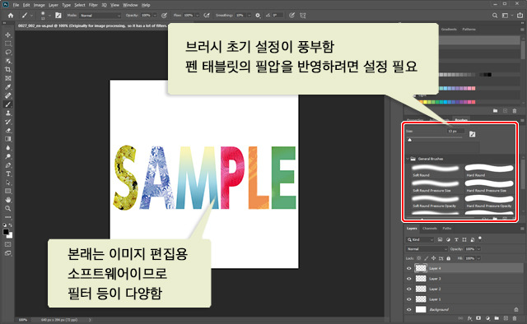
Task: Hide Layer 2 with eye icon
Action: pos(409,289)
